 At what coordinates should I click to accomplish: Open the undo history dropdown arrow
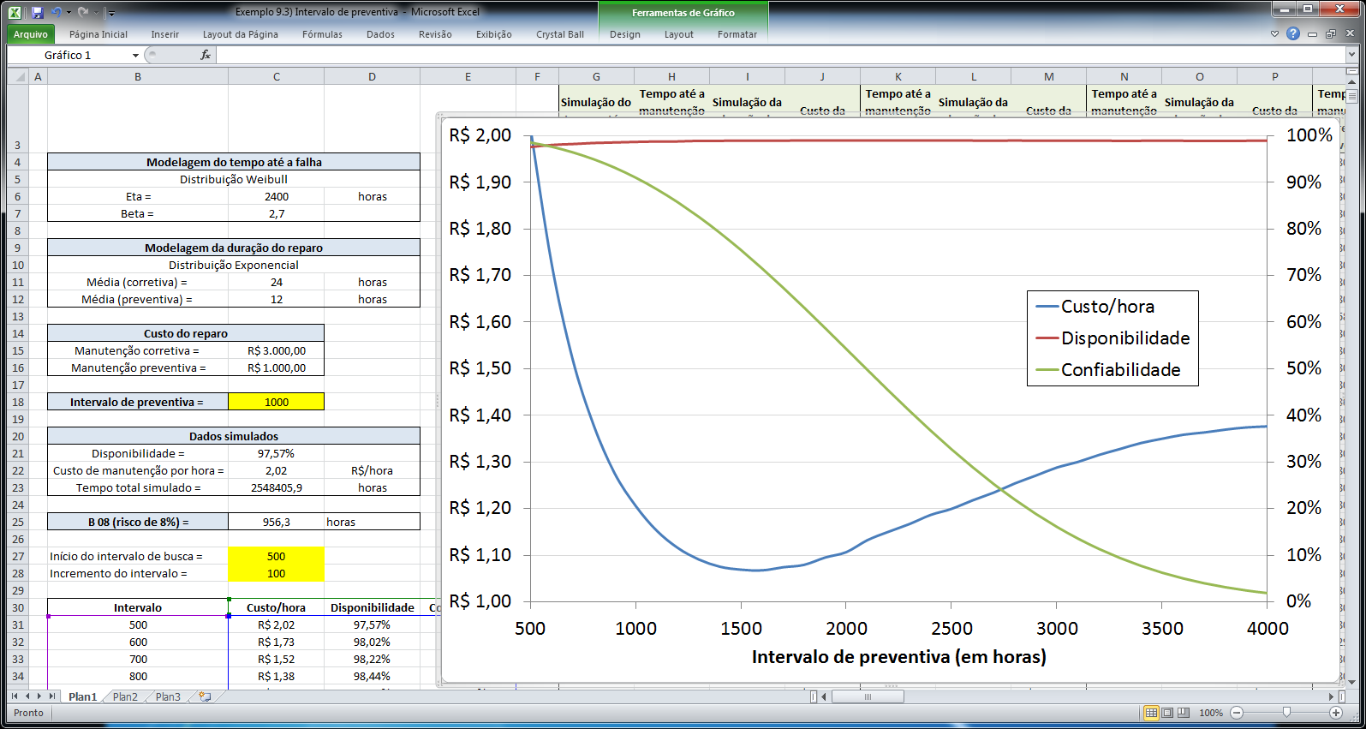[x=69, y=13]
